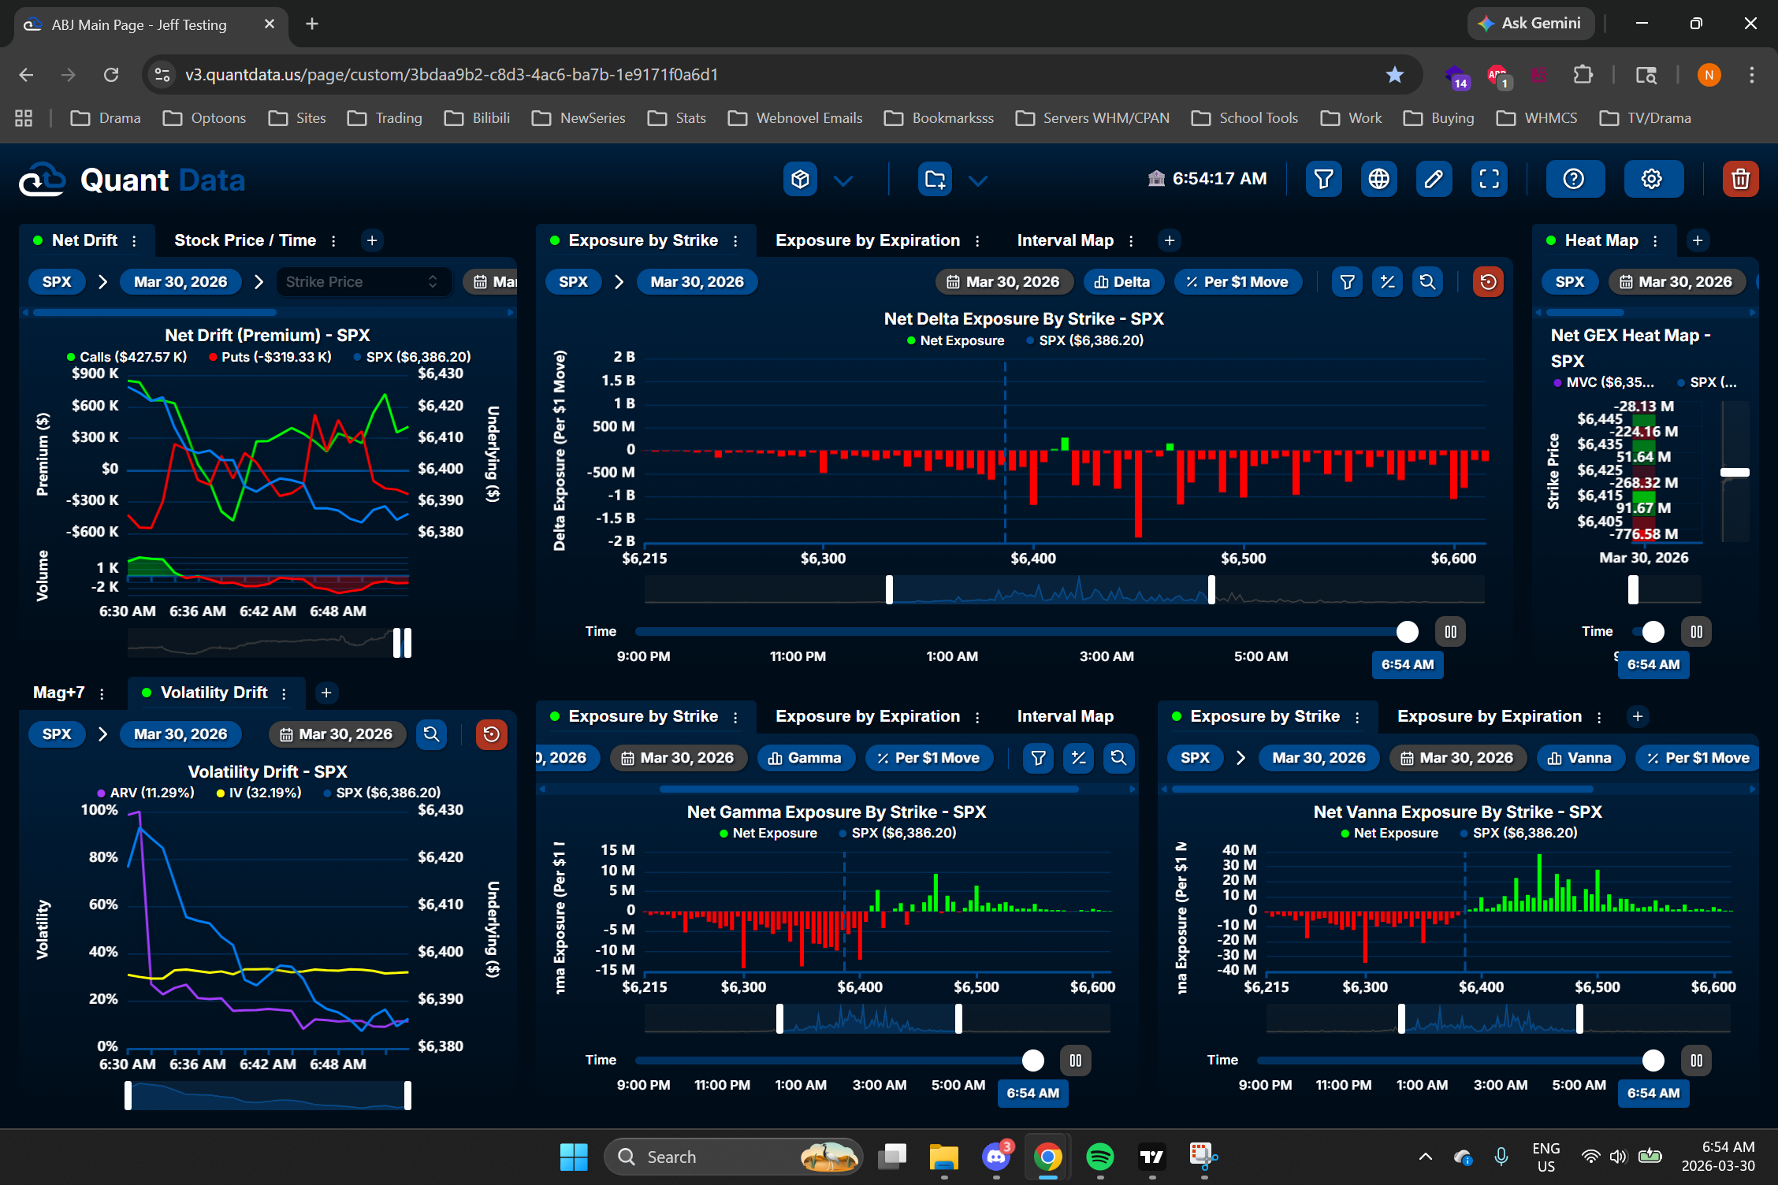
Task: Click the top header filter funnel icon
Action: tap(1323, 180)
